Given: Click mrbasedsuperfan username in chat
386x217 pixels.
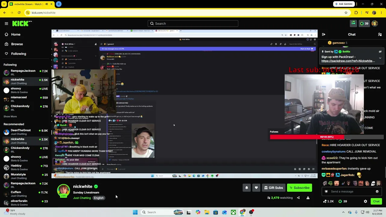Looking at the screenshot, I should 334,169.
